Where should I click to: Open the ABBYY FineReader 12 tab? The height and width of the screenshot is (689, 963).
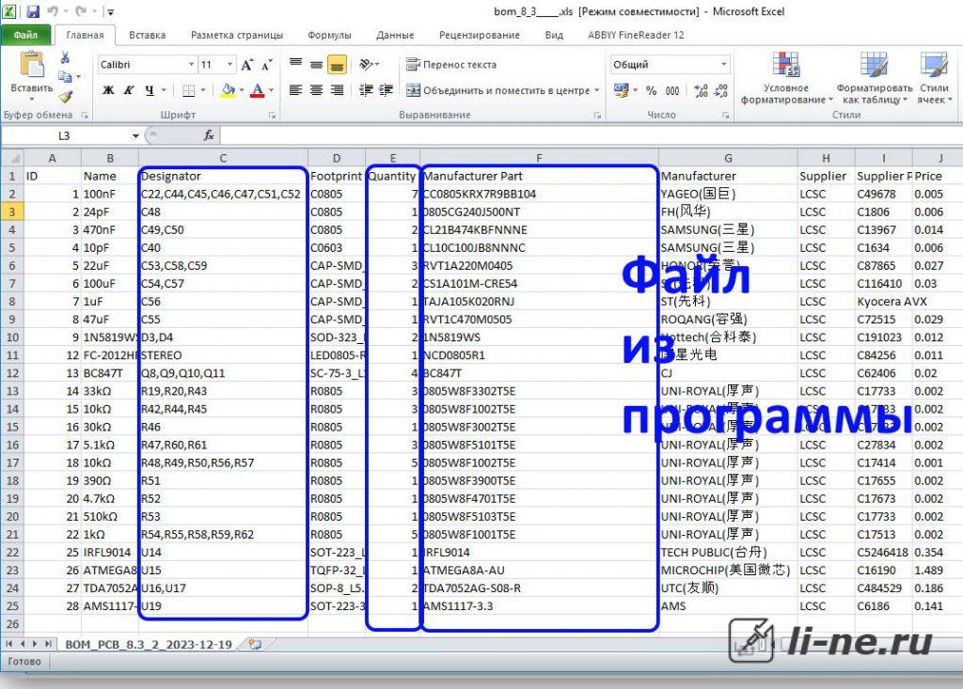point(636,35)
